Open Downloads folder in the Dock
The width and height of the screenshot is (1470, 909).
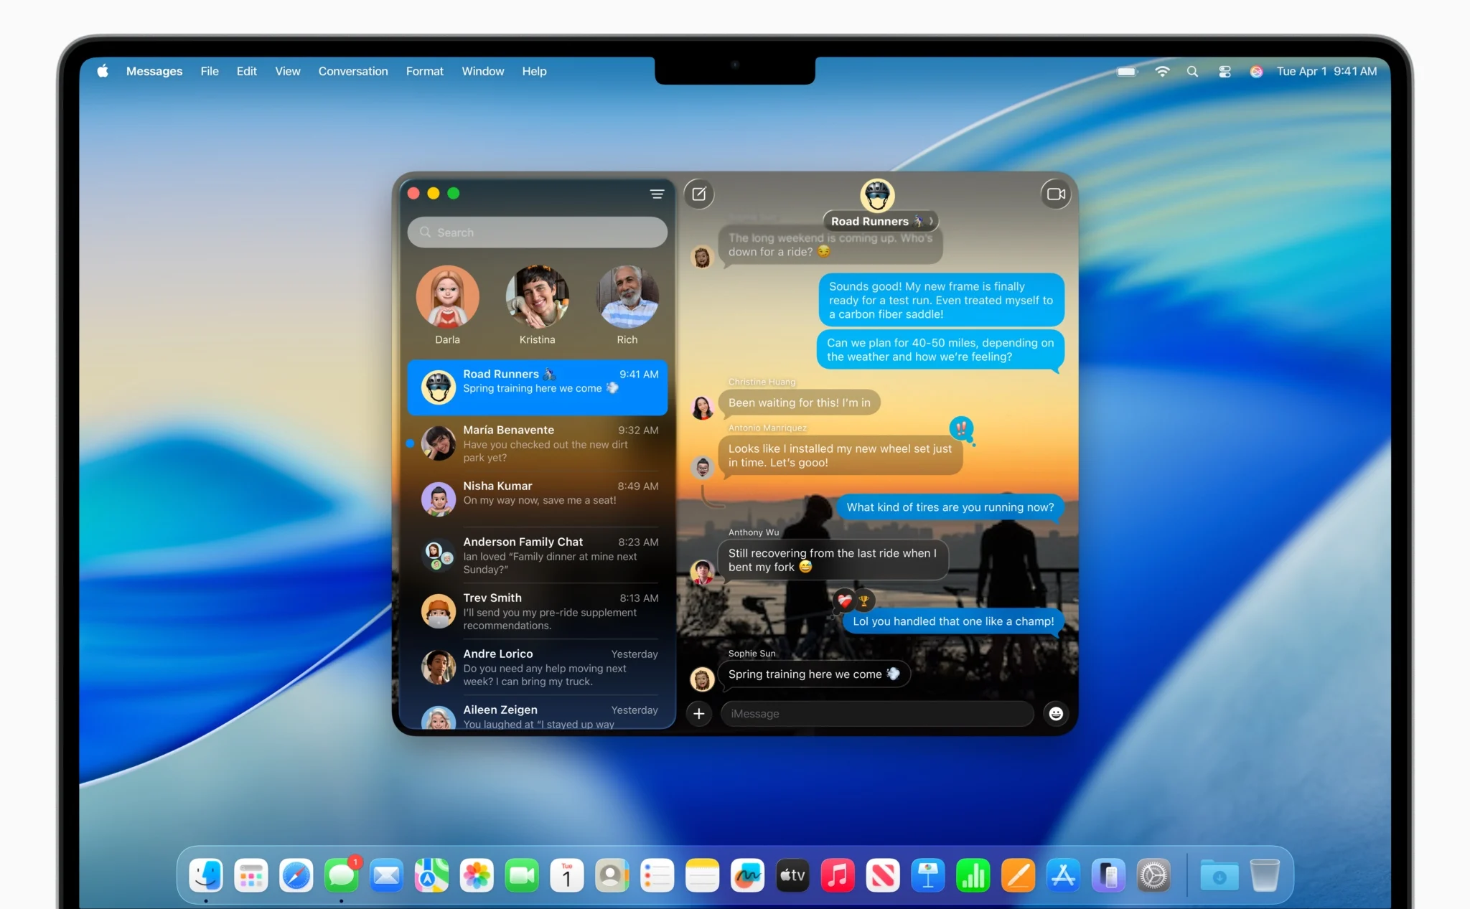click(1219, 875)
